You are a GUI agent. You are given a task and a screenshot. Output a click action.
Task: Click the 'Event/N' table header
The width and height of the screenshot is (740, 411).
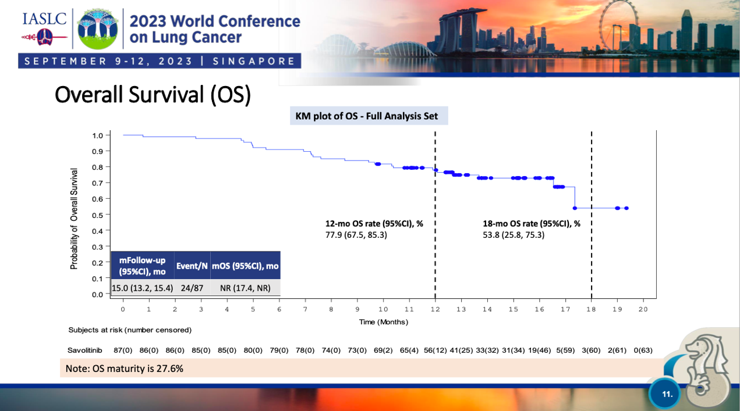[192, 266]
